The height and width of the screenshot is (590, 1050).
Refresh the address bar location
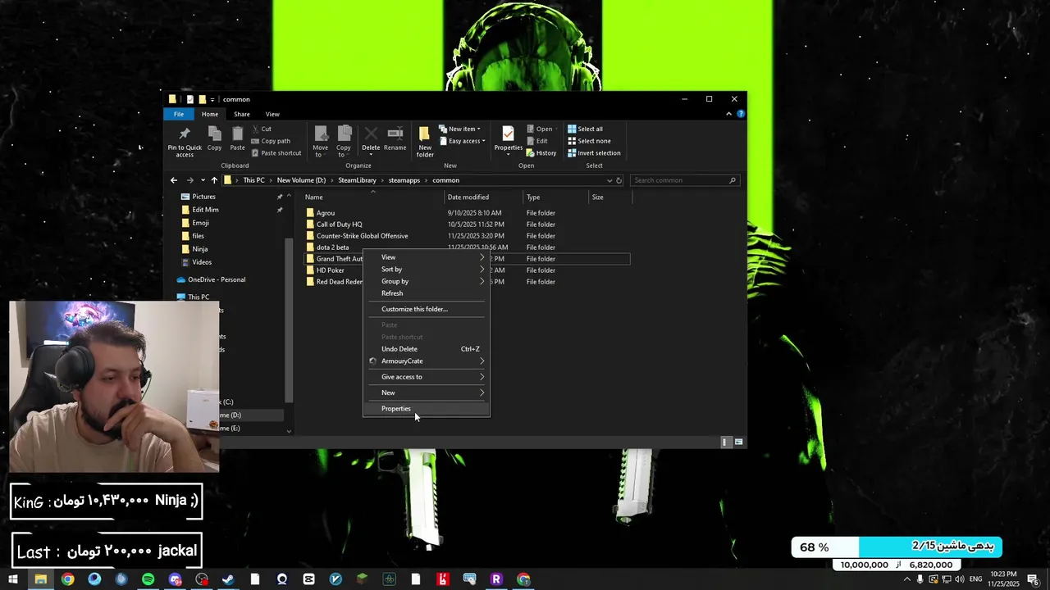(x=619, y=180)
